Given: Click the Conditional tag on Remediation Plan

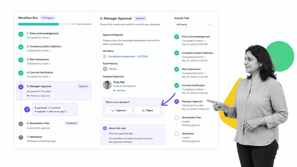Looking at the screenshot, I should pyautogui.click(x=71, y=123).
